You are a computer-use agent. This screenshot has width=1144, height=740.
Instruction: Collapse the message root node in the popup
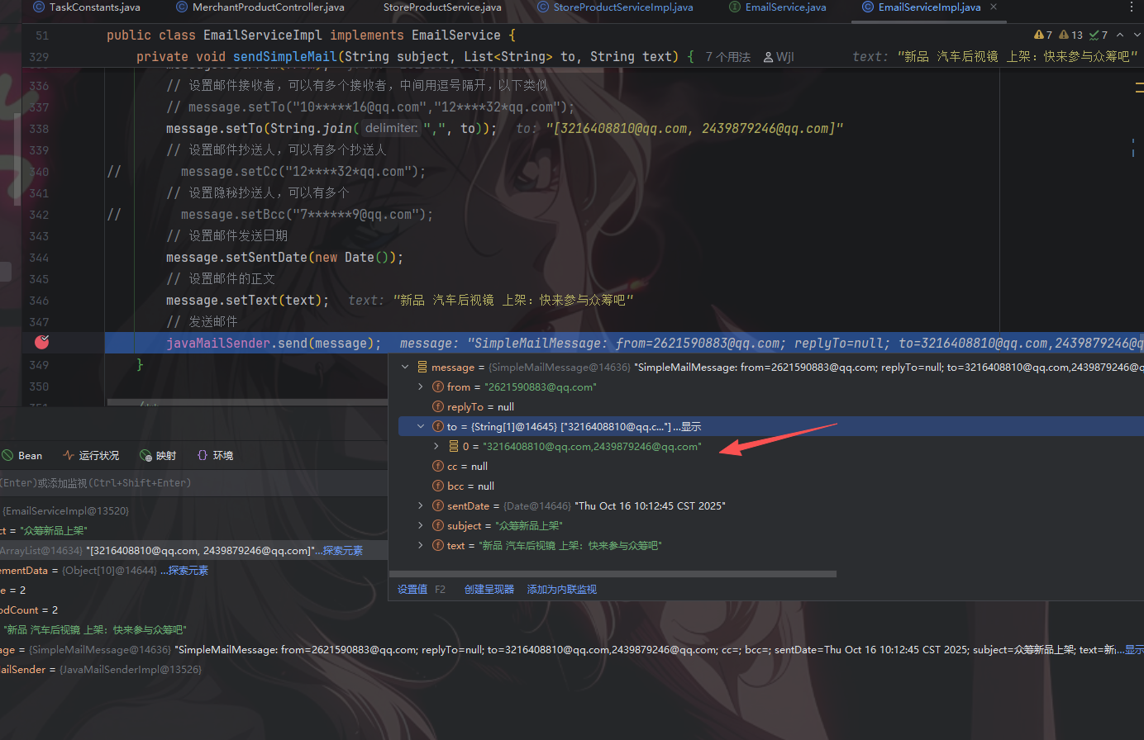(405, 367)
